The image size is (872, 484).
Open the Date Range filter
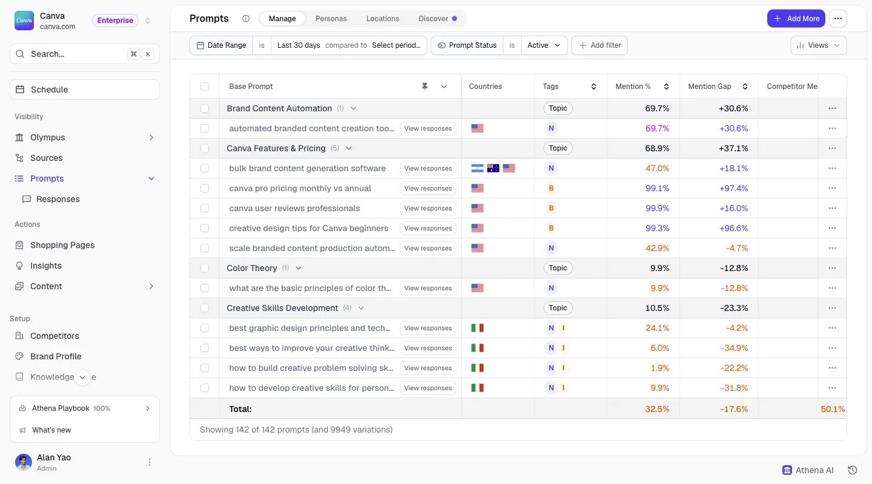(x=222, y=45)
